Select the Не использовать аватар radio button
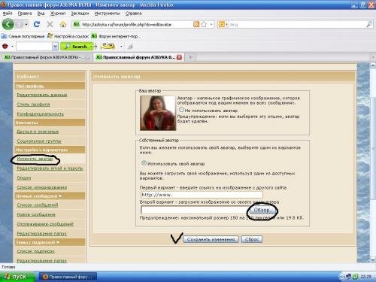This screenshot has height=282, width=376. [181, 110]
